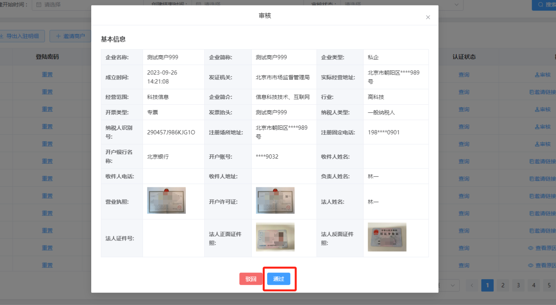View the 法人正面证件照 ID front photo

pyautogui.click(x=275, y=237)
